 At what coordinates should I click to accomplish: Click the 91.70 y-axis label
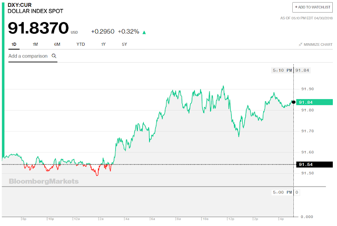point(308,131)
